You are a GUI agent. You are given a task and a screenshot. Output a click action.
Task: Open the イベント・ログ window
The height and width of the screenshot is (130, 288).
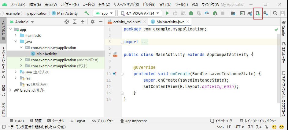(x=221, y=121)
